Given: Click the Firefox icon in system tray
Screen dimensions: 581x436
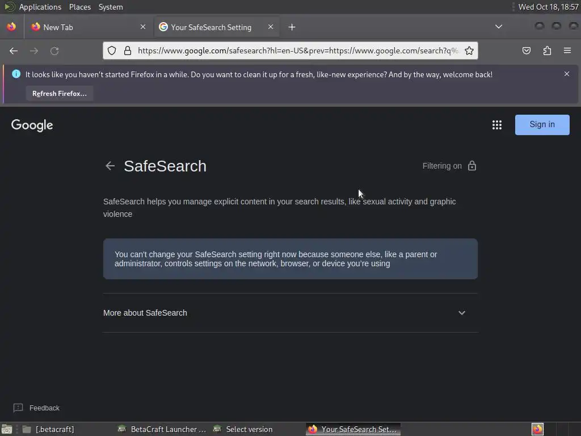Looking at the screenshot, I should point(537,429).
